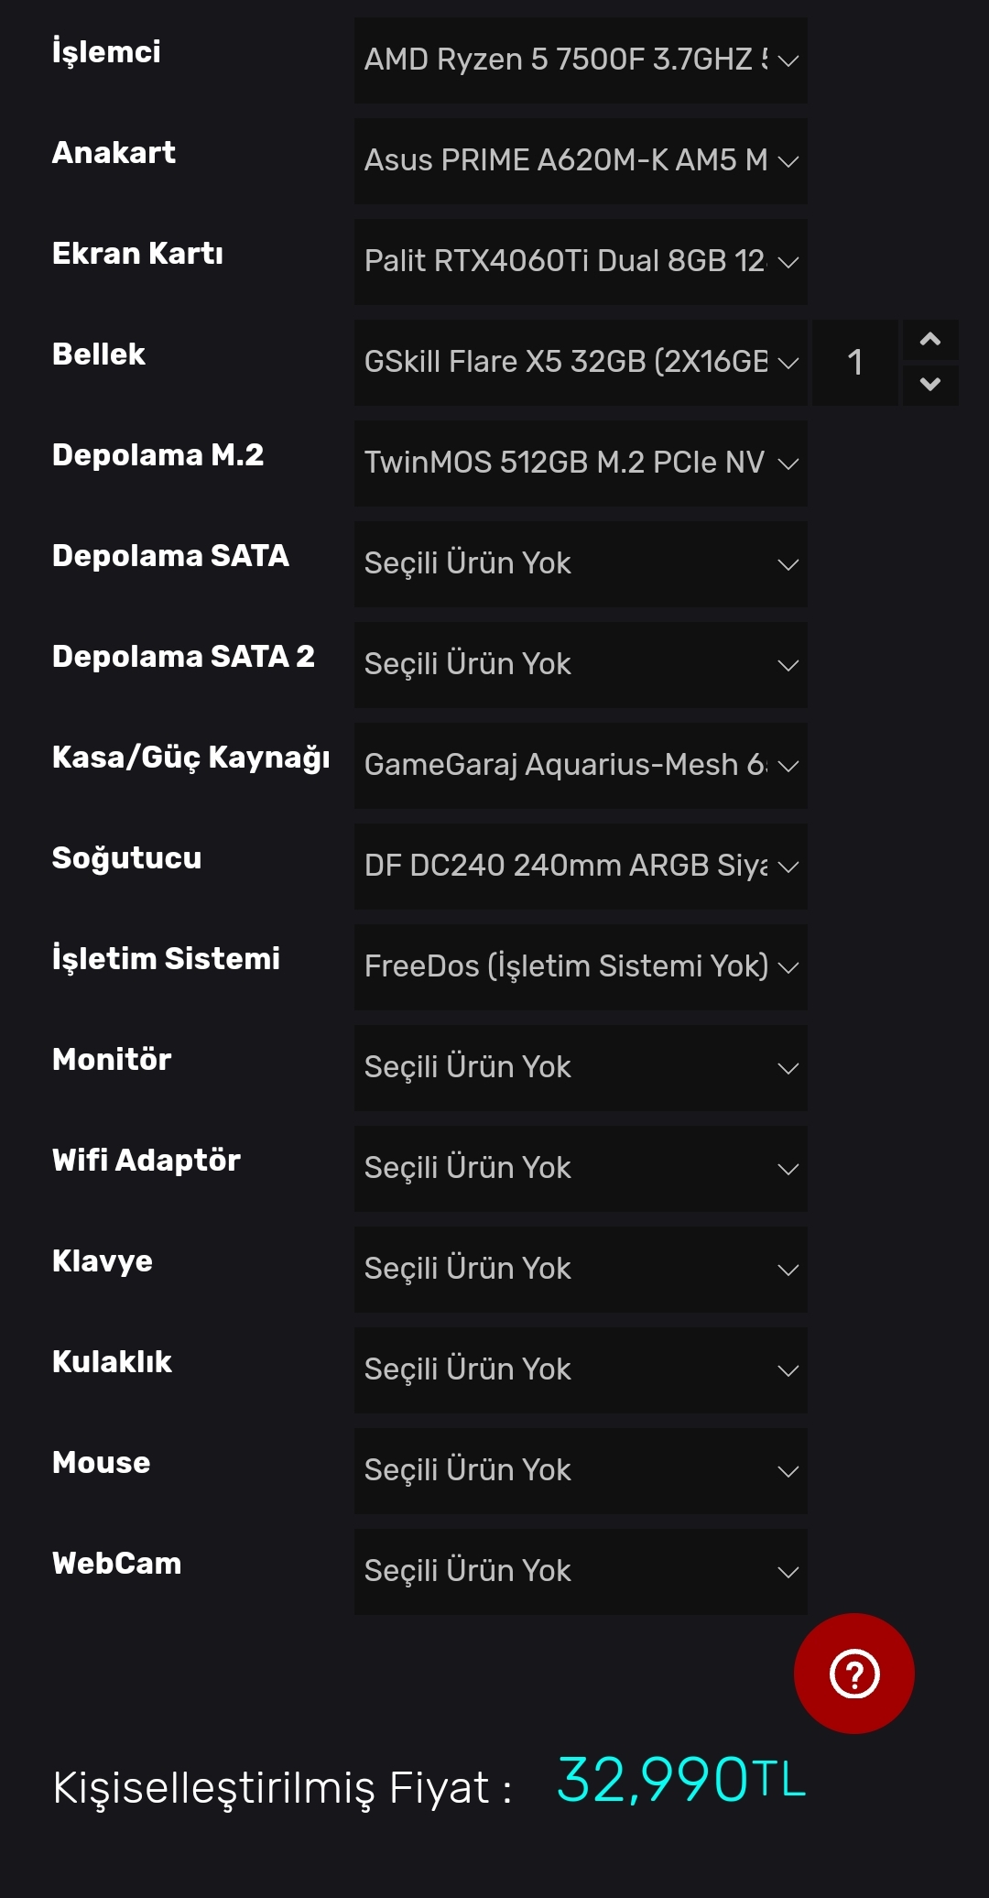Open the Kasa/Güç Kaynağı case dropdown

pos(580,766)
